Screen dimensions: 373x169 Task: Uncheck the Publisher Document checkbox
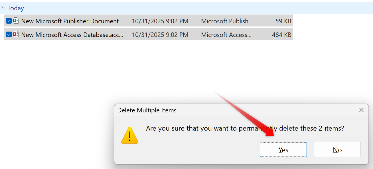pyautogui.click(x=9, y=21)
